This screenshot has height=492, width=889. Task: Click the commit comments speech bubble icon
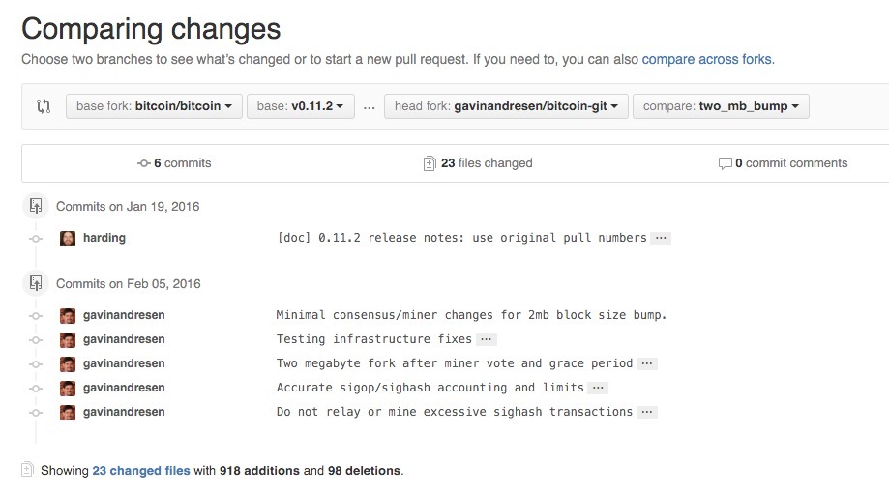[725, 163]
